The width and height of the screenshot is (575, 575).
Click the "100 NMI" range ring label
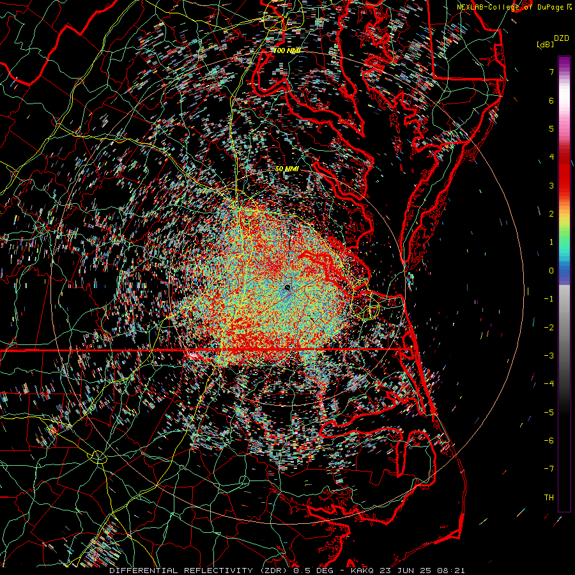(287, 50)
